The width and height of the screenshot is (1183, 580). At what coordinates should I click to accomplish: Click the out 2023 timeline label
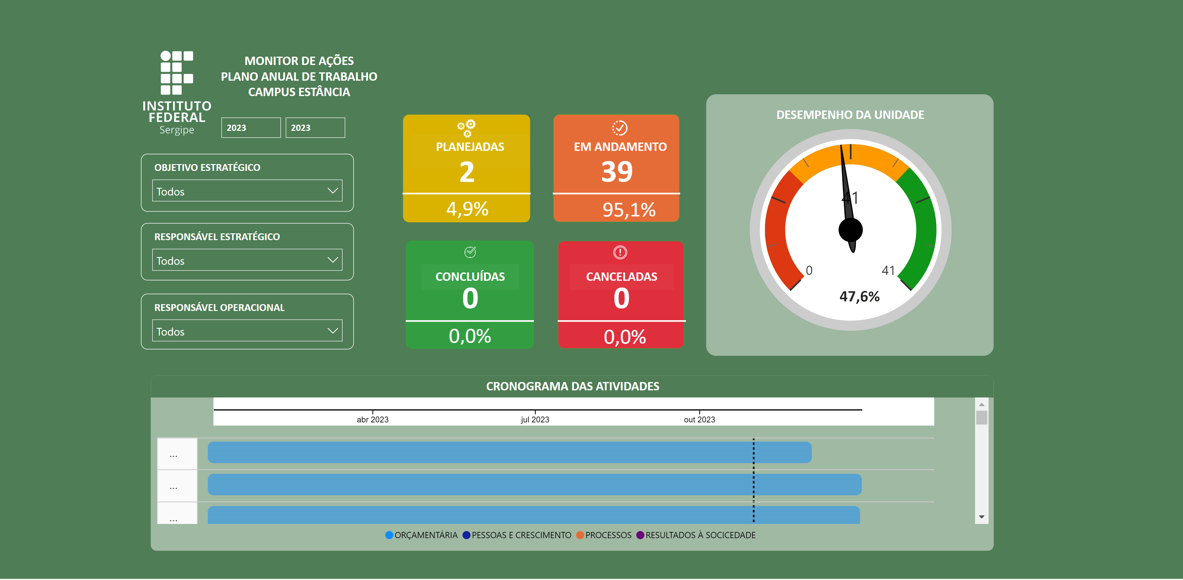(x=699, y=419)
